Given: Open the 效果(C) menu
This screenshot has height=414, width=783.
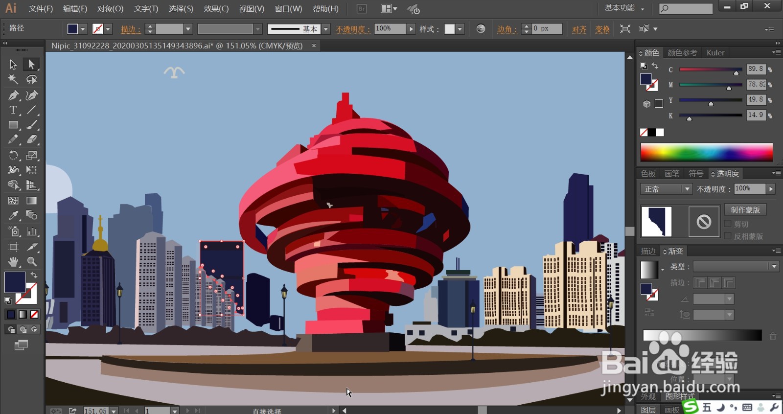Looking at the screenshot, I should (x=216, y=9).
